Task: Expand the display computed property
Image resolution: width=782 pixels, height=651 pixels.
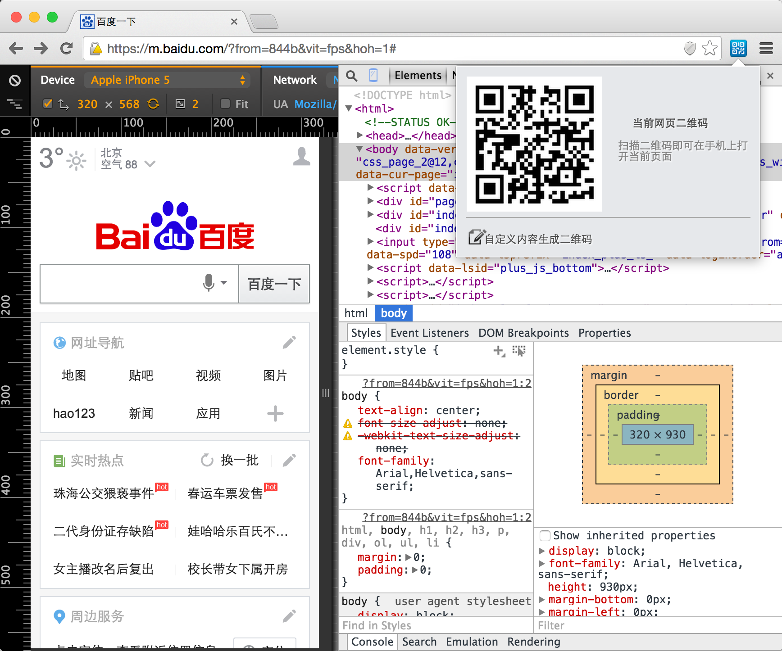Action: point(542,551)
